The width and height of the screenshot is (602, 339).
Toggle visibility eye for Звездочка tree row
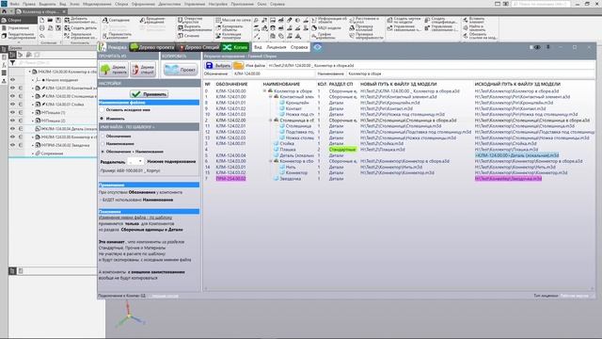pyautogui.click(x=12, y=145)
